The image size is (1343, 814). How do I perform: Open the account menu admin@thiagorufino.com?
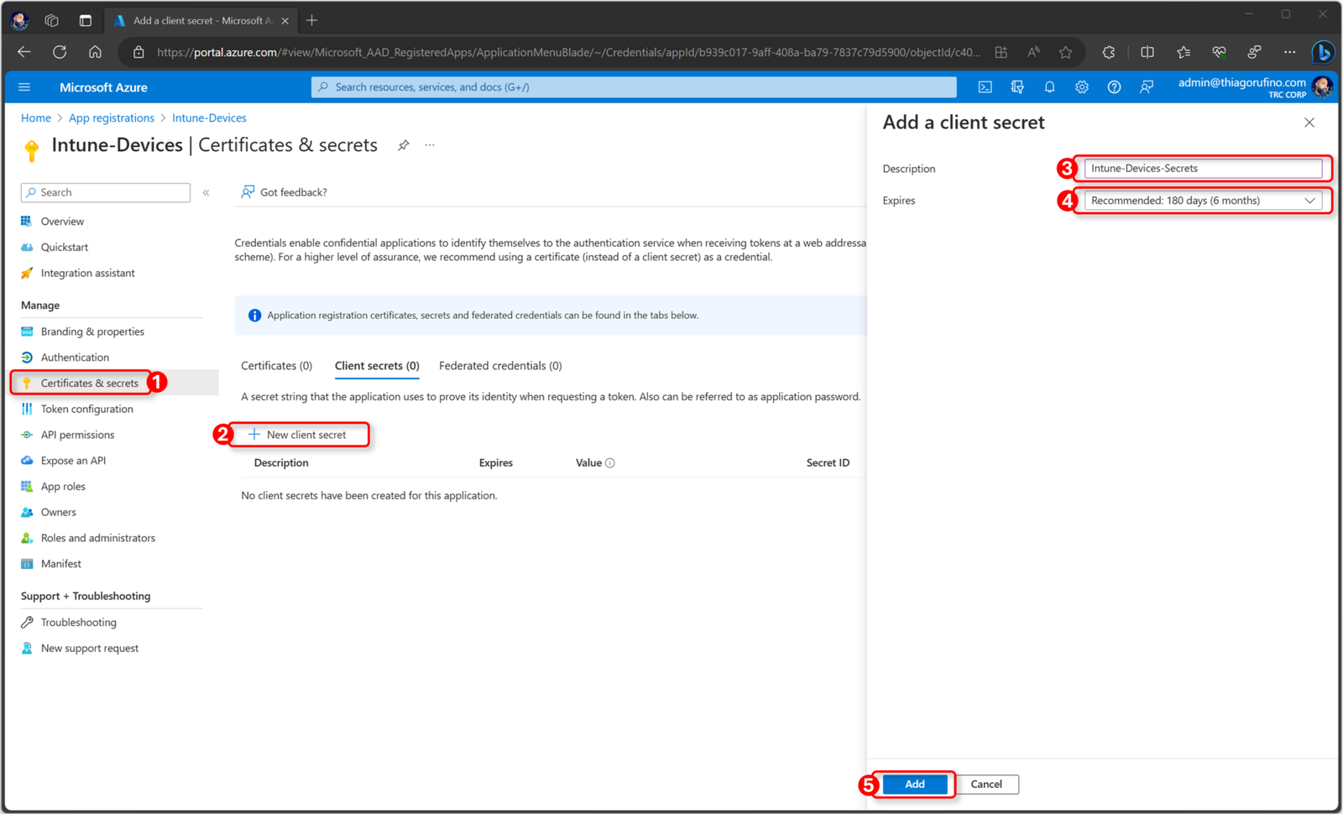click(x=1254, y=87)
